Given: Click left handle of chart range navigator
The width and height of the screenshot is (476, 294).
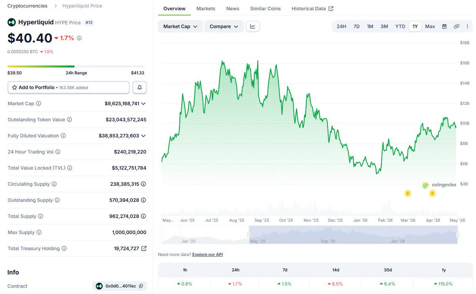Looking at the screenshot, I should coord(249,235).
